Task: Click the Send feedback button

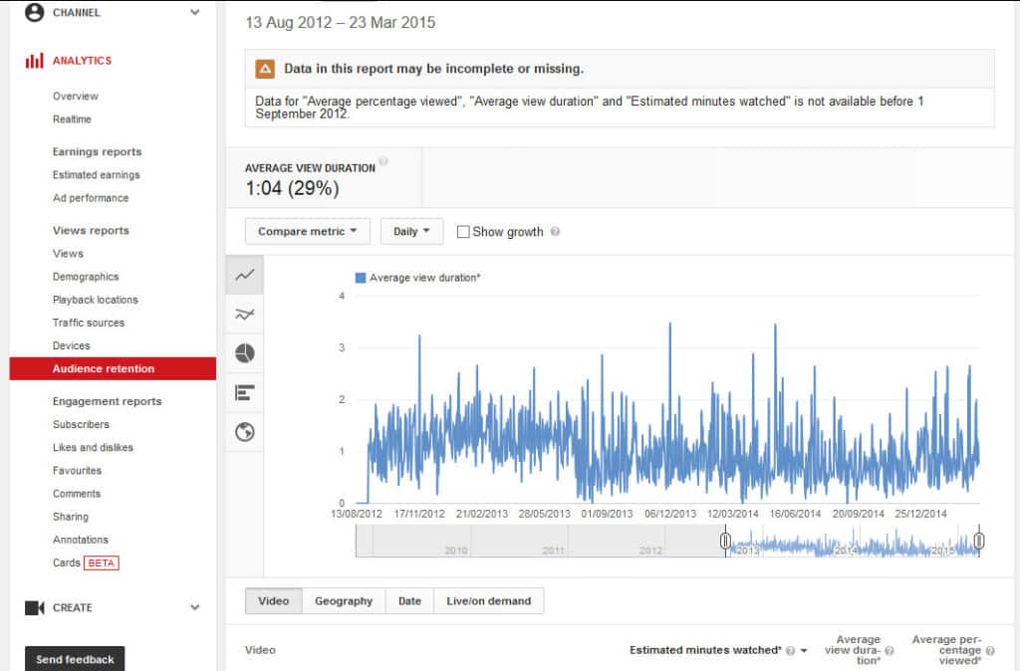Action: 75,659
